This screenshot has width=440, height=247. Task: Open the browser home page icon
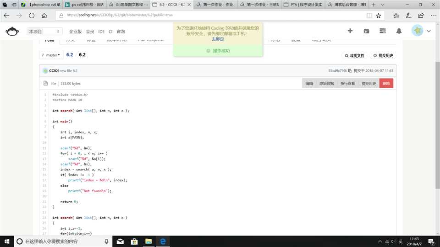pyautogui.click(x=44, y=16)
